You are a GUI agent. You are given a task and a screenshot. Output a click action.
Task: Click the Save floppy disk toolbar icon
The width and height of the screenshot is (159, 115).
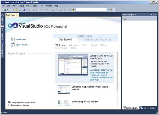[20, 10]
